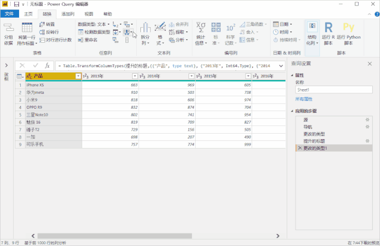380x246 pixels.
Task: Open Statistics (统计信息) ribbon icon
Action: (x=201, y=34)
